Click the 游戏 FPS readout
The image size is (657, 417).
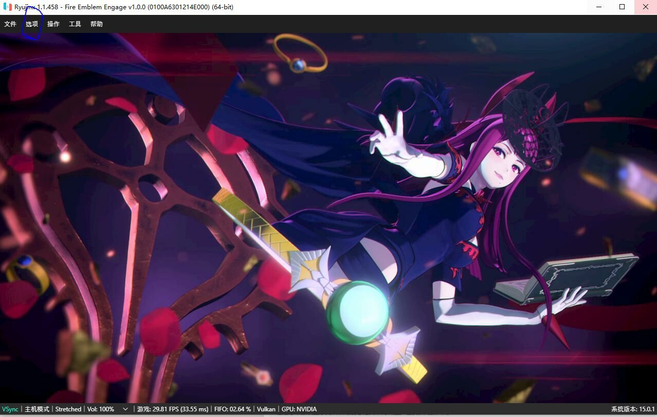click(173, 409)
